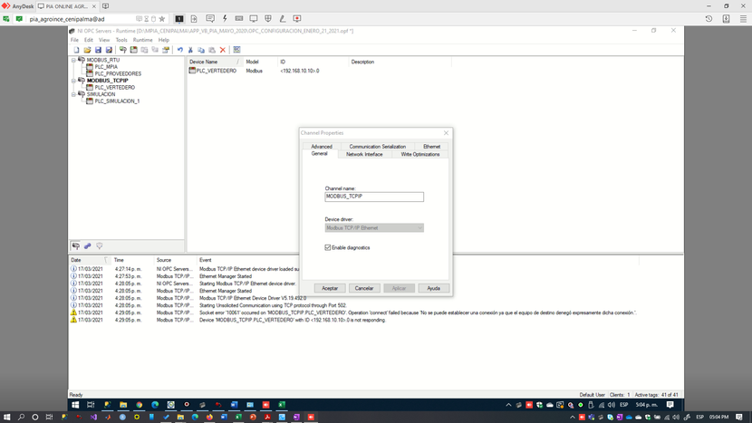
Task: Select the alias map icon below tree
Action: 87,246
